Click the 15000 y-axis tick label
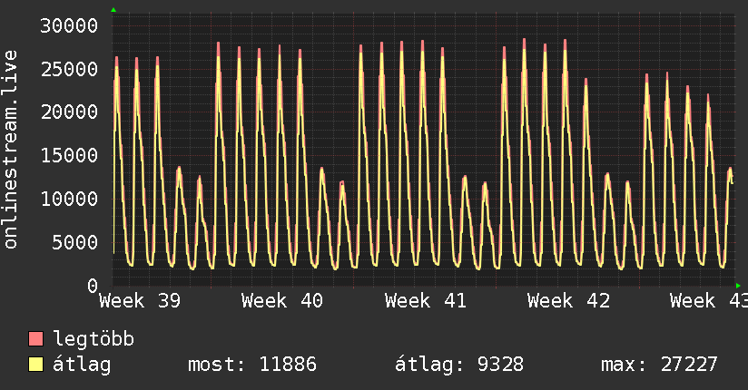748x390 pixels. (69, 155)
